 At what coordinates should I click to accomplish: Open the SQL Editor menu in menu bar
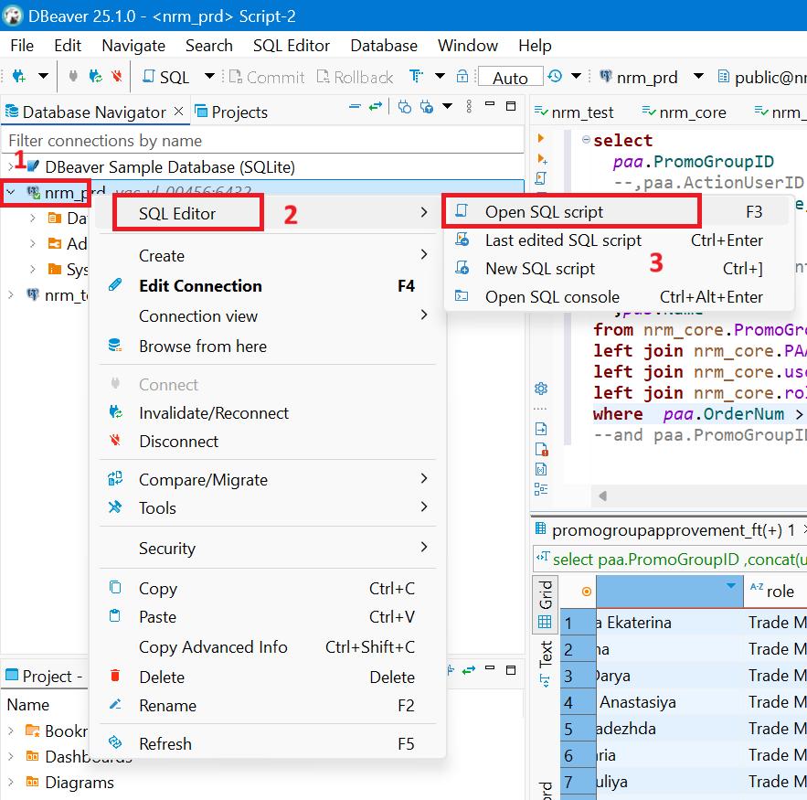pyautogui.click(x=292, y=46)
